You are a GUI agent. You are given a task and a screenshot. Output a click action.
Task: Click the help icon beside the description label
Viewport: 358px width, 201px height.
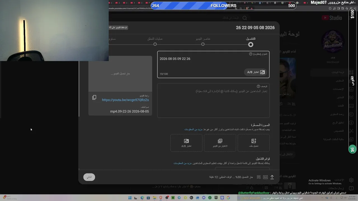(x=258, y=86)
